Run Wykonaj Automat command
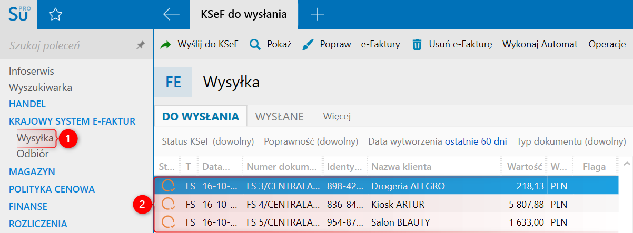 pyautogui.click(x=540, y=45)
